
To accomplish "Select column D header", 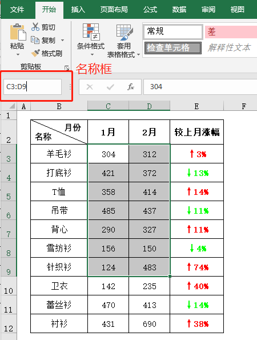I will [149, 106].
